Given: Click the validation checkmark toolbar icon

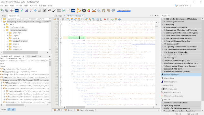Looking at the screenshot, I should coord(54,11).
